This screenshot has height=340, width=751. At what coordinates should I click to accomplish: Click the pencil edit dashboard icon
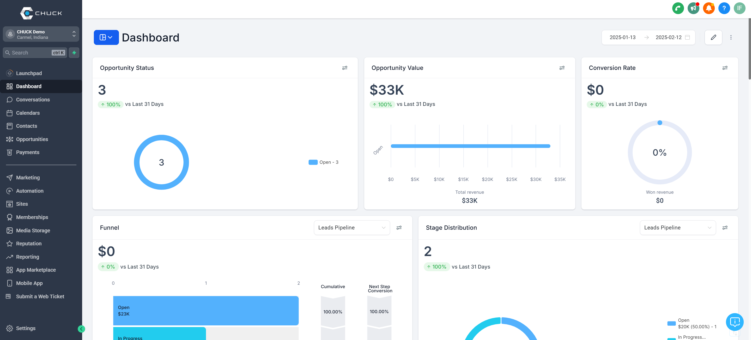point(713,37)
